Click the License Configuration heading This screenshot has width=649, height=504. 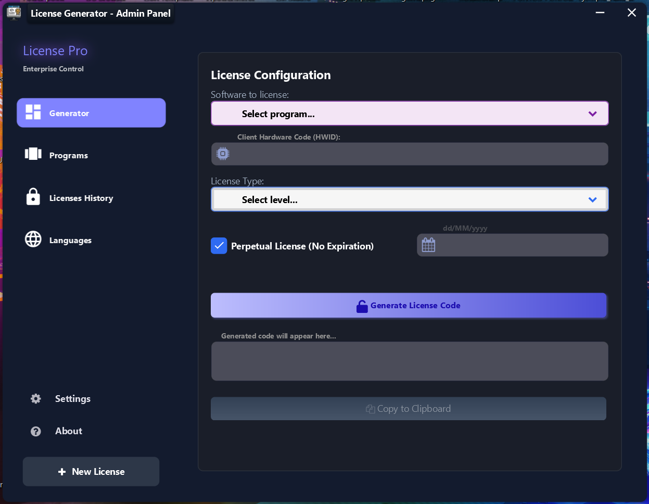[x=271, y=75]
